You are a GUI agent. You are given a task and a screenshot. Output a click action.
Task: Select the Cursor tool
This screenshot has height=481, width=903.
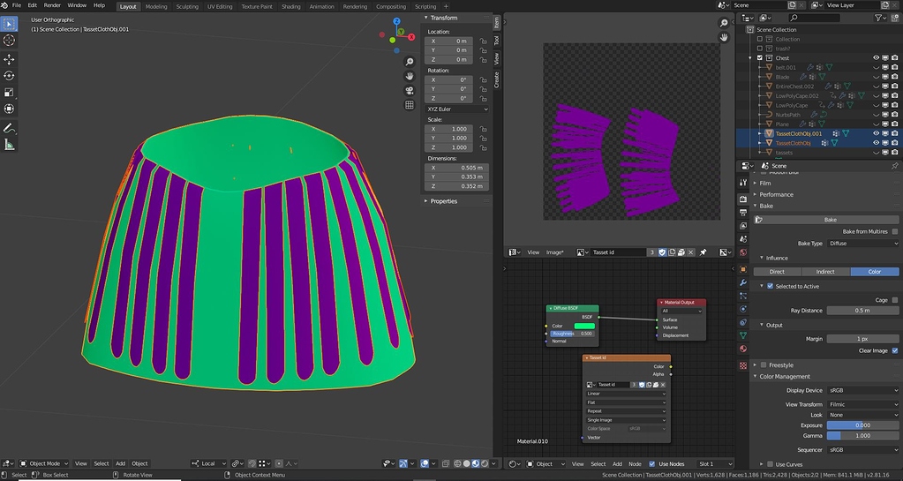click(9, 41)
